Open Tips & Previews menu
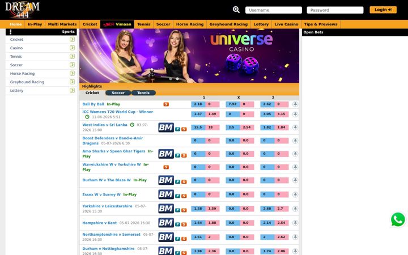This screenshot has height=255, width=408. click(321, 24)
